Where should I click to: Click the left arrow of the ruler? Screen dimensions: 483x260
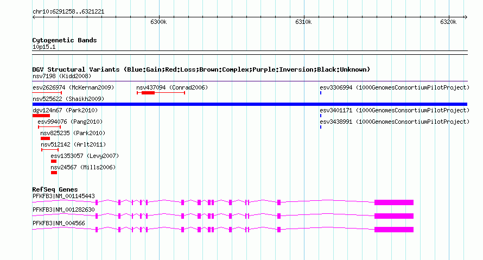pos(34,17)
